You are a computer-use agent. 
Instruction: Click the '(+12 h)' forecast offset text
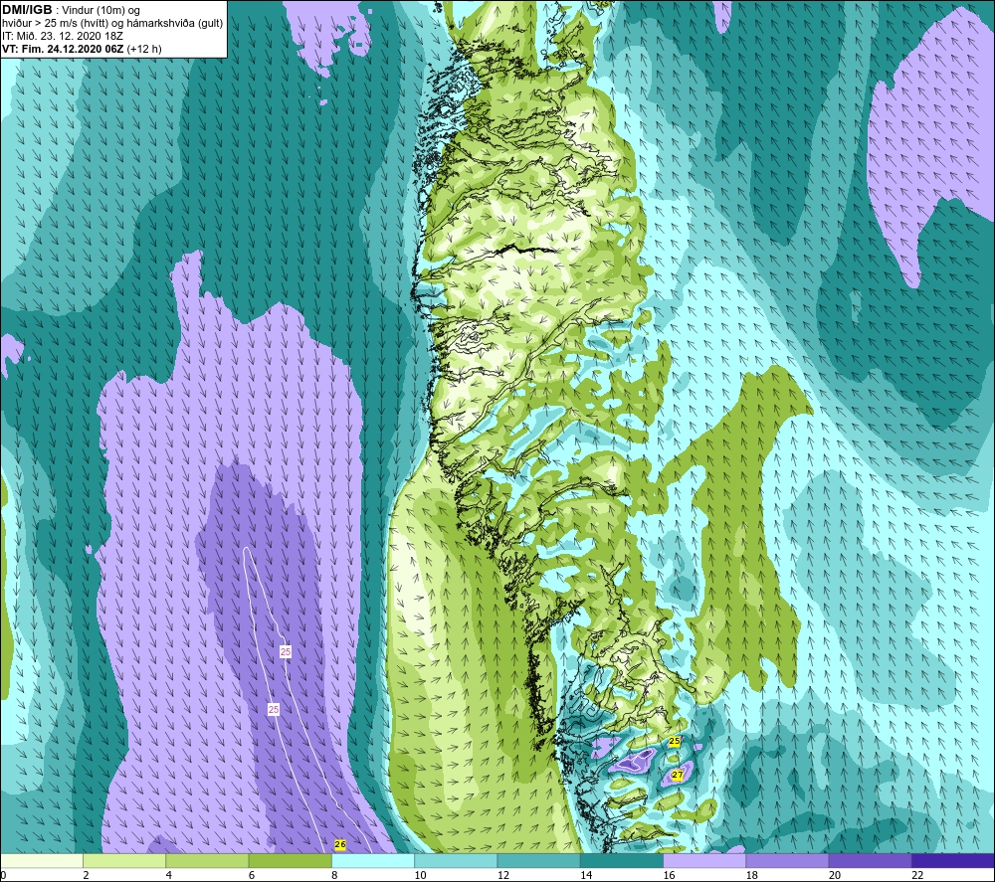pos(144,49)
